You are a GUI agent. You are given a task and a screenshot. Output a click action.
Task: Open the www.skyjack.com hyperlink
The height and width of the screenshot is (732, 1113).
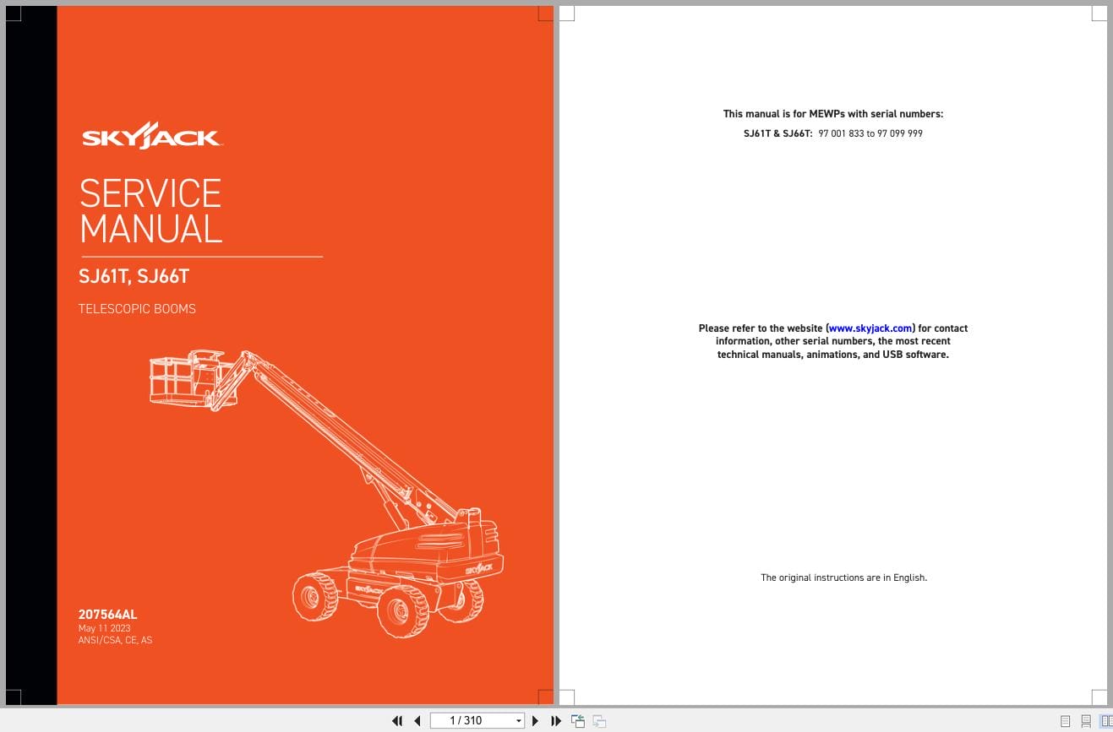point(869,328)
